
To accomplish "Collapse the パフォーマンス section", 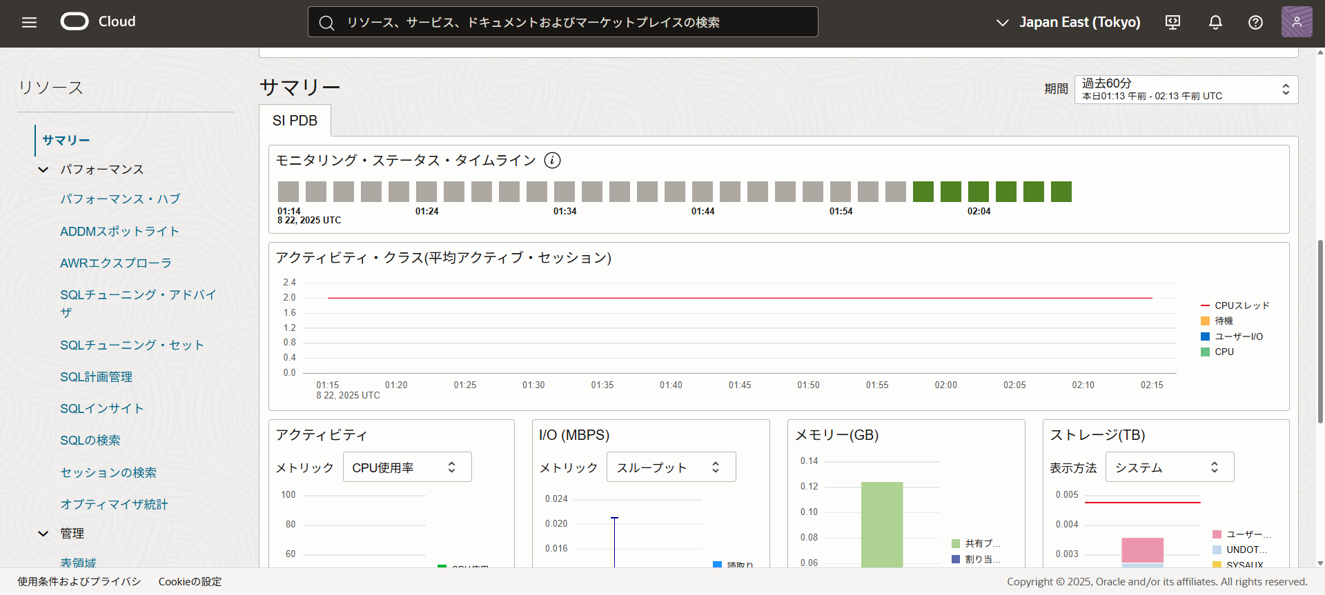I will (x=43, y=170).
